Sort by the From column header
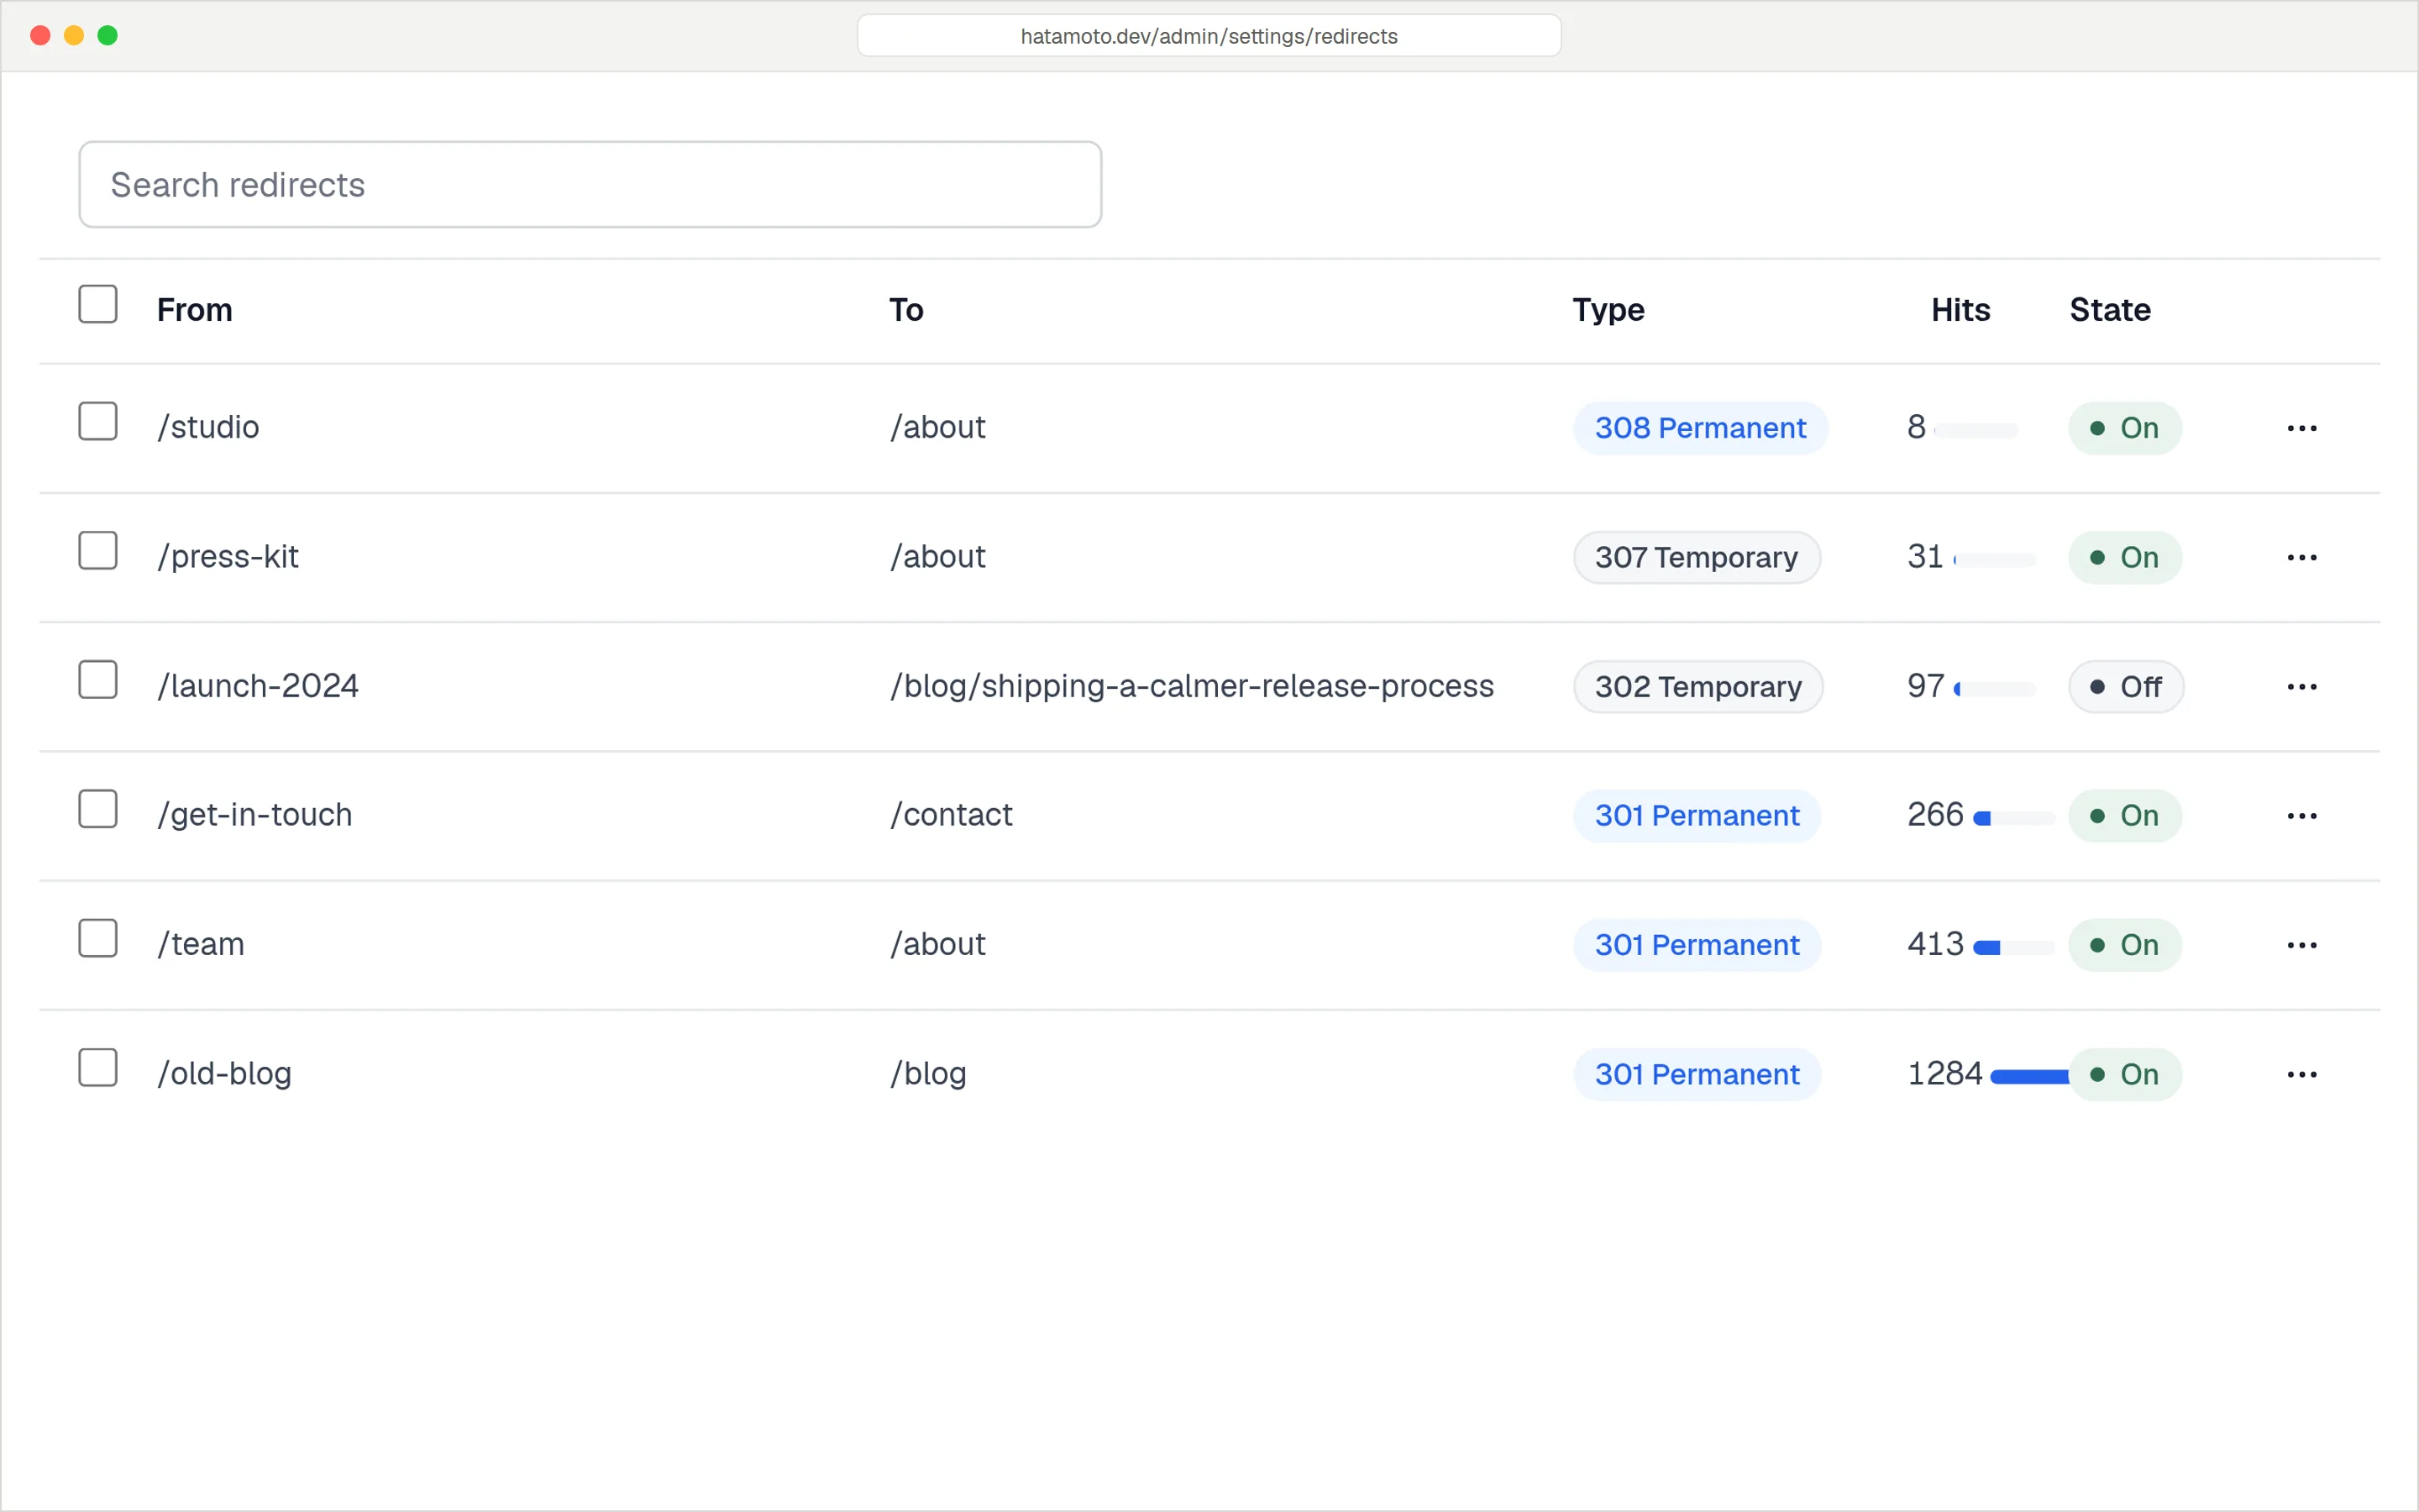 [195, 310]
